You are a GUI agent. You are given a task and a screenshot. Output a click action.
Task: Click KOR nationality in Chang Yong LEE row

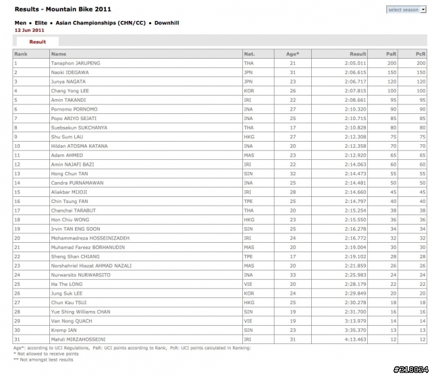[249, 91]
